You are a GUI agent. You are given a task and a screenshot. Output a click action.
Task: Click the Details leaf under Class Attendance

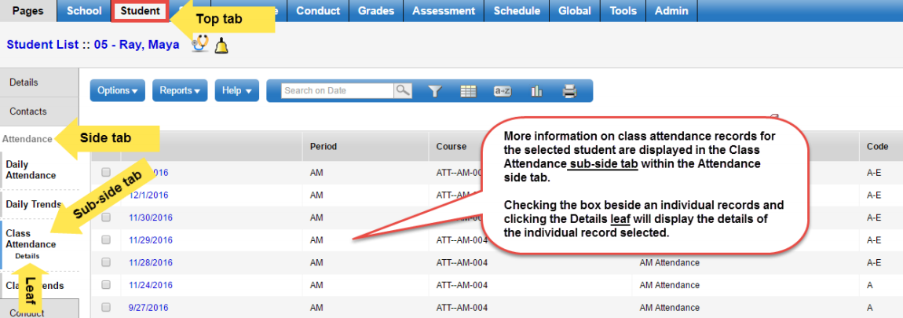(x=27, y=255)
